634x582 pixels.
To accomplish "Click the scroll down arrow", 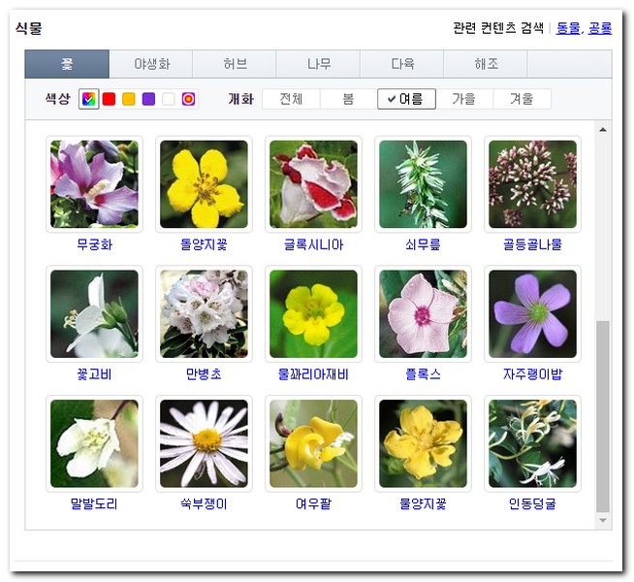I will click(603, 521).
